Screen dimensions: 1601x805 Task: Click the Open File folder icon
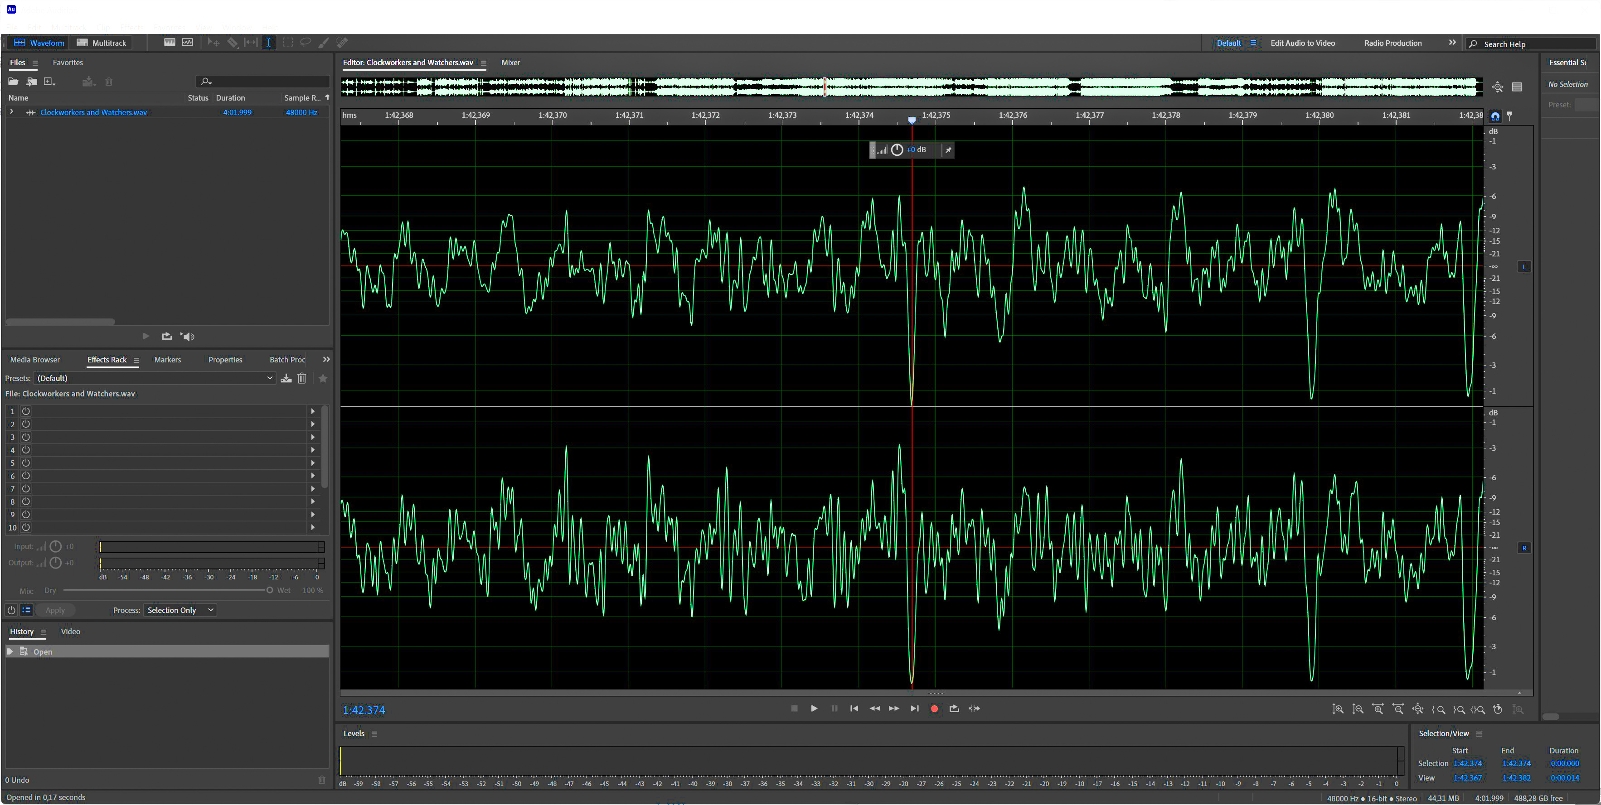(x=13, y=82)
